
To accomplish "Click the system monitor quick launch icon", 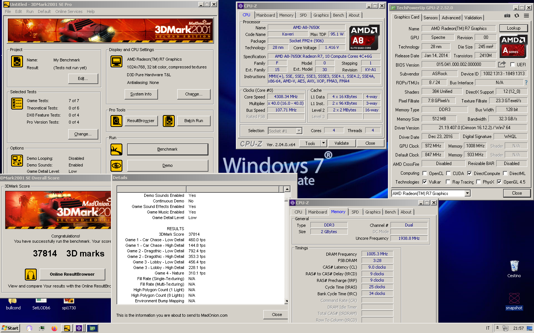I will [x=42, y=328].
